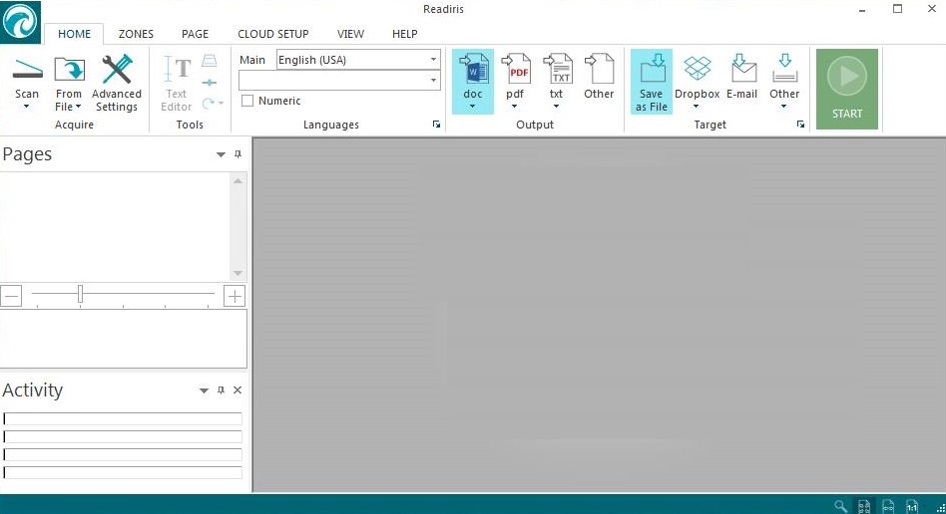Click Pages panel scrollbar down arrow
The width and height of the screenshot is (946, 514).
click(238, 274)
